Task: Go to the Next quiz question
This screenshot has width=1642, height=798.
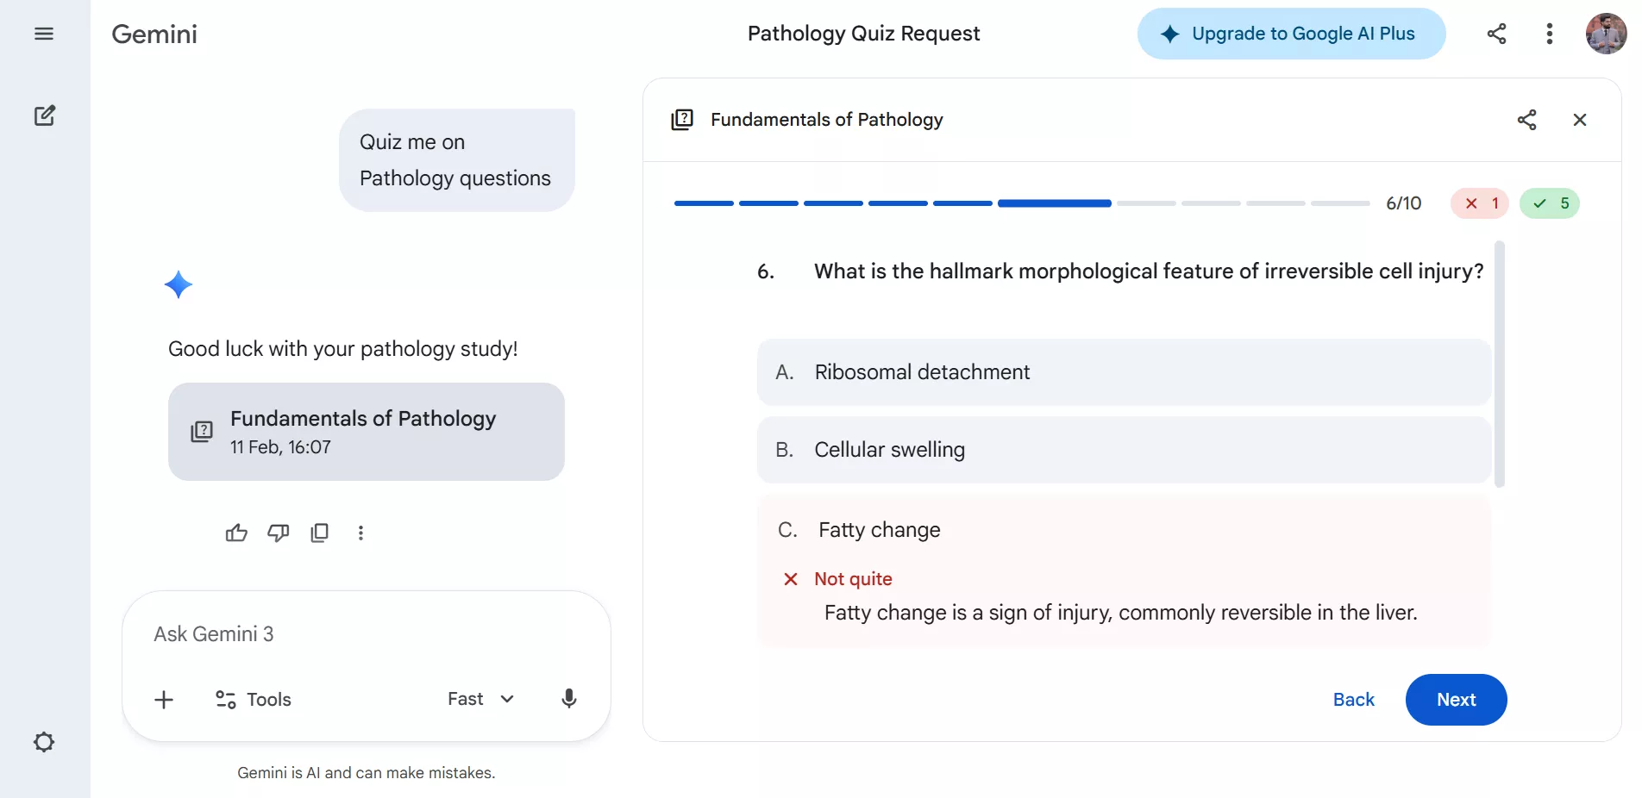Action: (x=1456, y=700)
